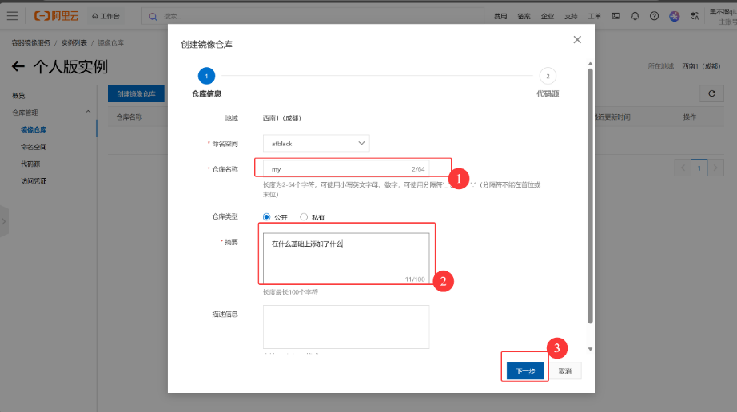Screen dimensions: 737x412
Task: Expand the collapsed left sidebar handle
Action: (4, 221)
